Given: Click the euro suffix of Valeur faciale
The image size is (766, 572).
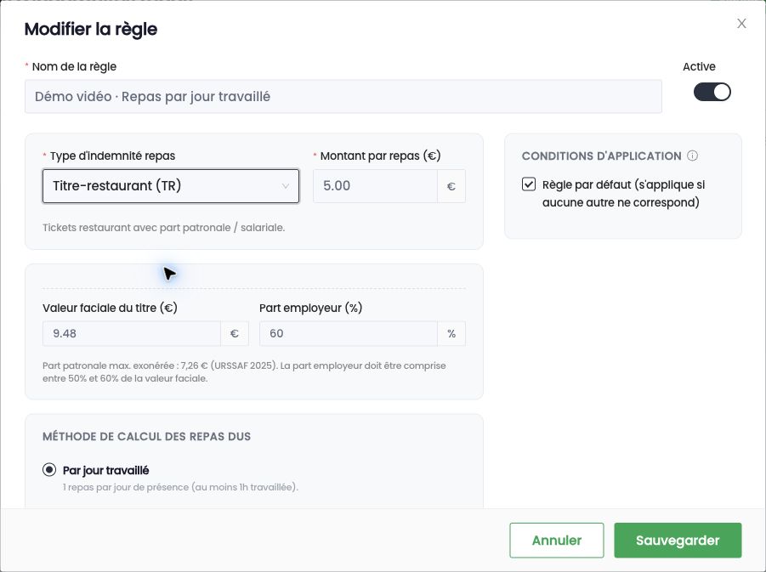Looking at the screenshot, I should (235, 334).
